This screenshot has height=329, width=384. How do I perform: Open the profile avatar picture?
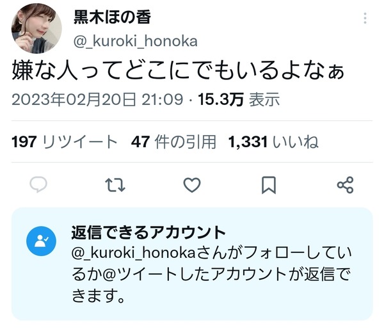tap(36, 28)
